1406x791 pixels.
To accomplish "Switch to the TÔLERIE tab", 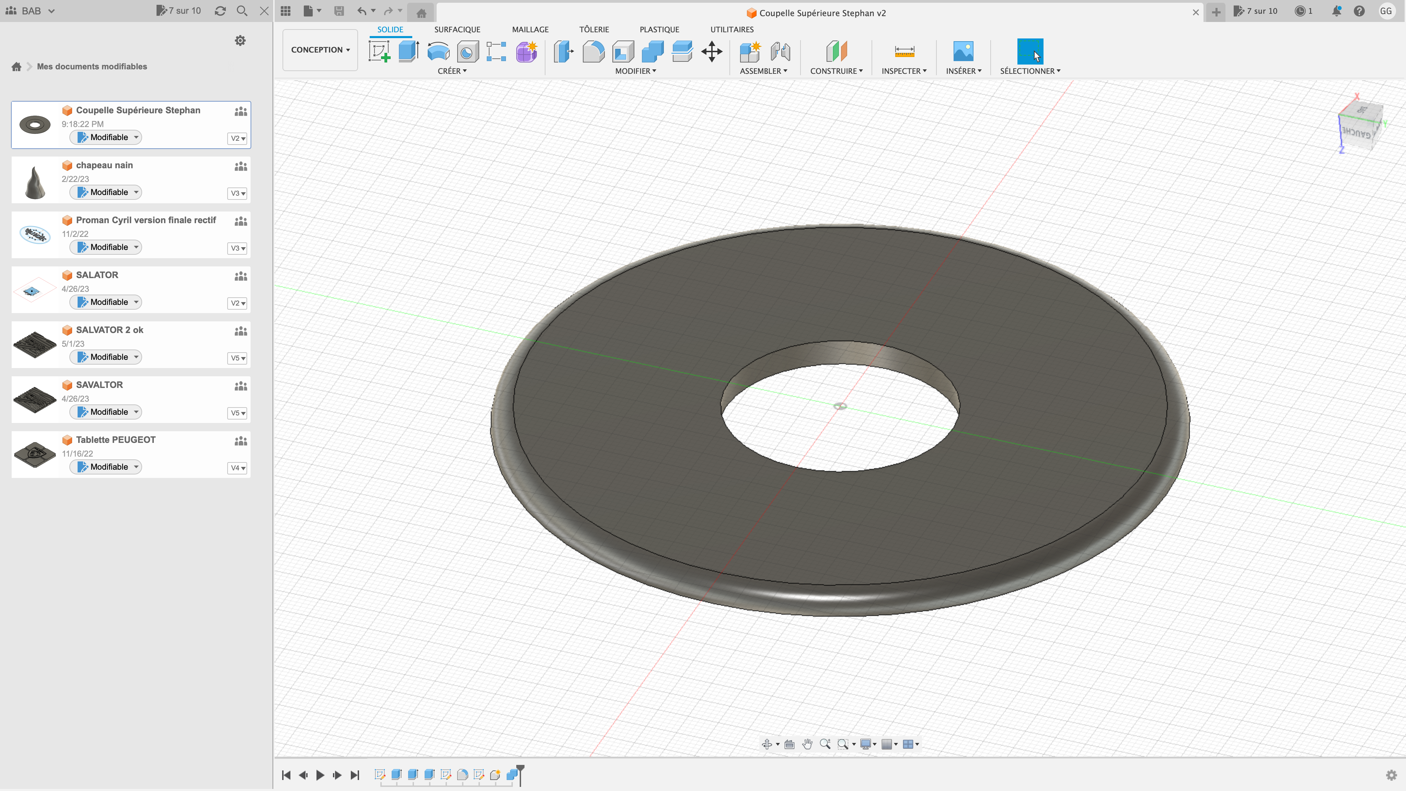I will click(594, 30).
